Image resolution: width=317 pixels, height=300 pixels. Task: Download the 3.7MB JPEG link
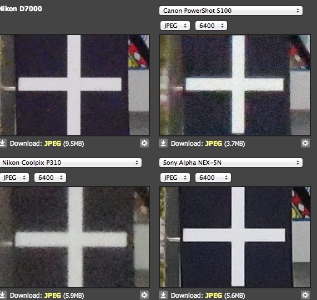pos(214,144)
